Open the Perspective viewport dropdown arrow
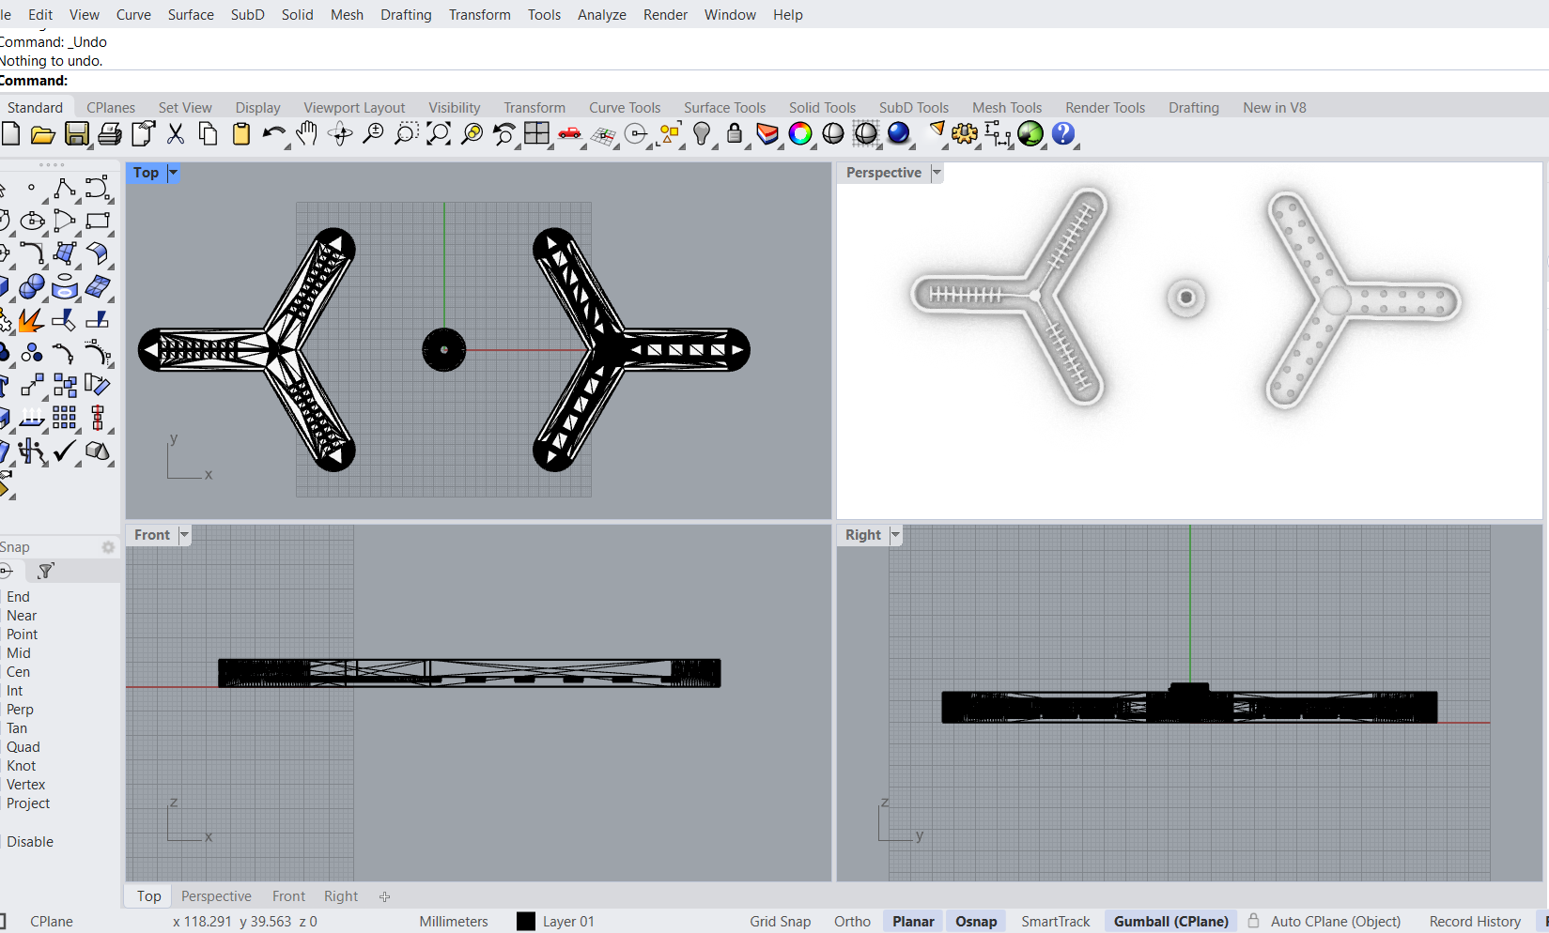The height and width of the screenshot is (933, 1549). (937, 173)
